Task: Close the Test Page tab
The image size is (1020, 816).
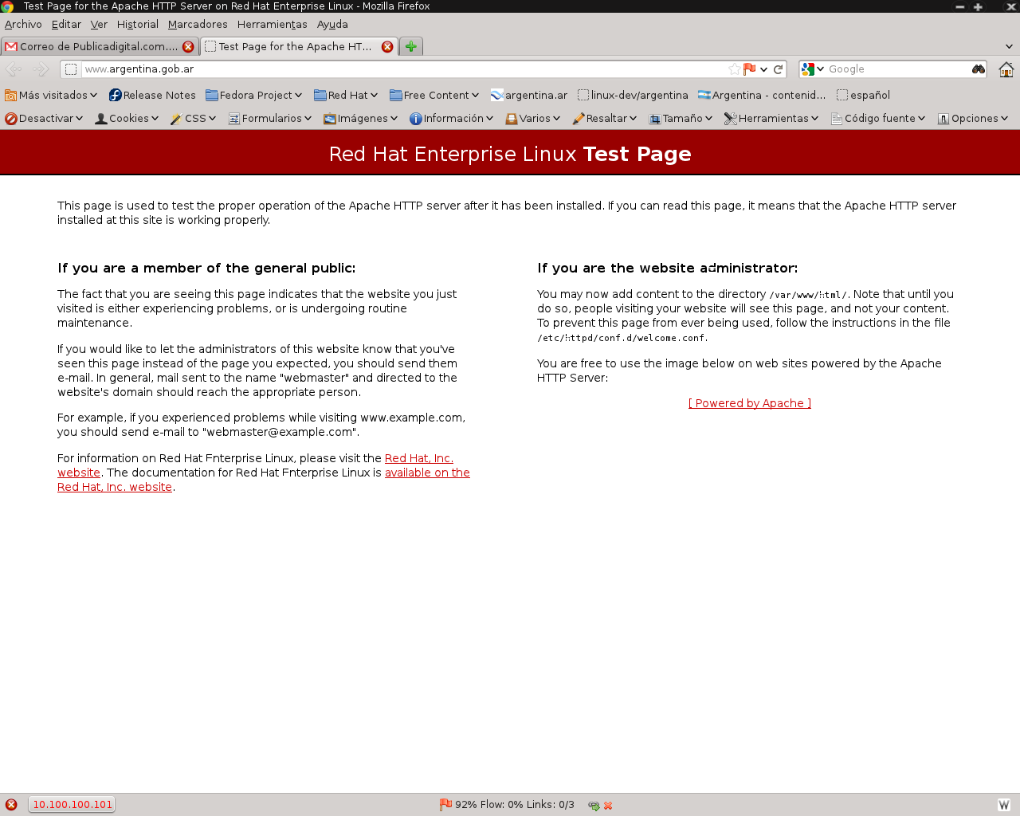Action: 387,46
